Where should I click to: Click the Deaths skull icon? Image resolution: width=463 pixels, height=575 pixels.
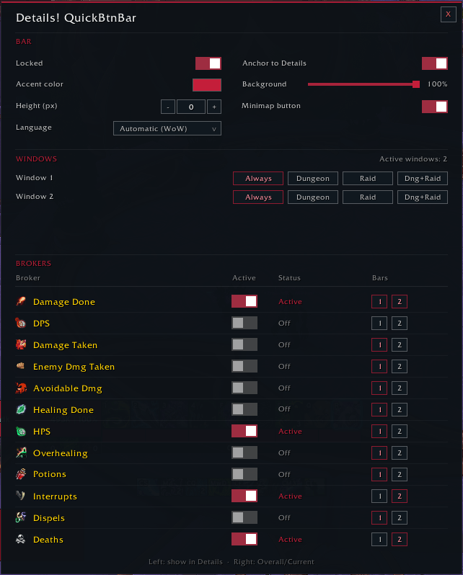[x=21, y=539]
